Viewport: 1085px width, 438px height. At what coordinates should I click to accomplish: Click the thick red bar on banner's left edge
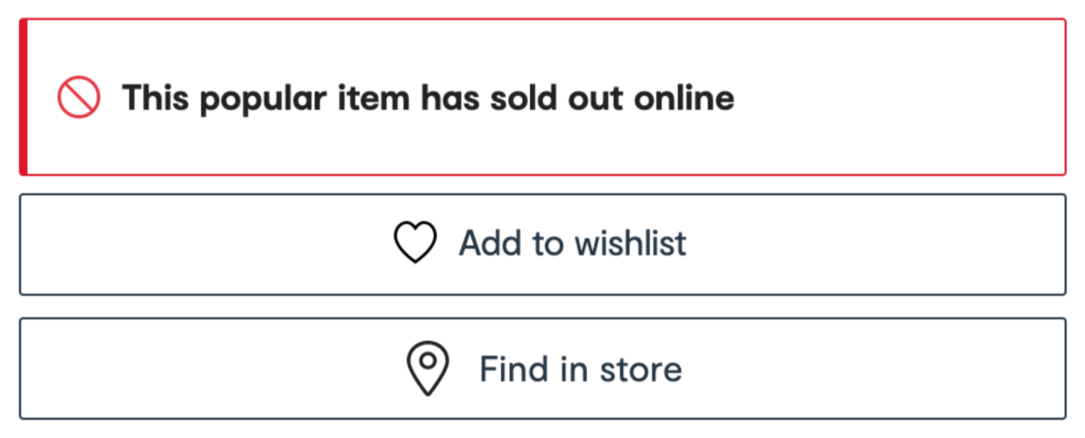24,98
